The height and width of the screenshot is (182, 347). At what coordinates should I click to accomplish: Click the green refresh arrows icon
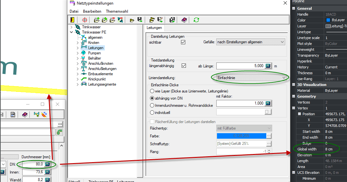[x=196, y=20]
